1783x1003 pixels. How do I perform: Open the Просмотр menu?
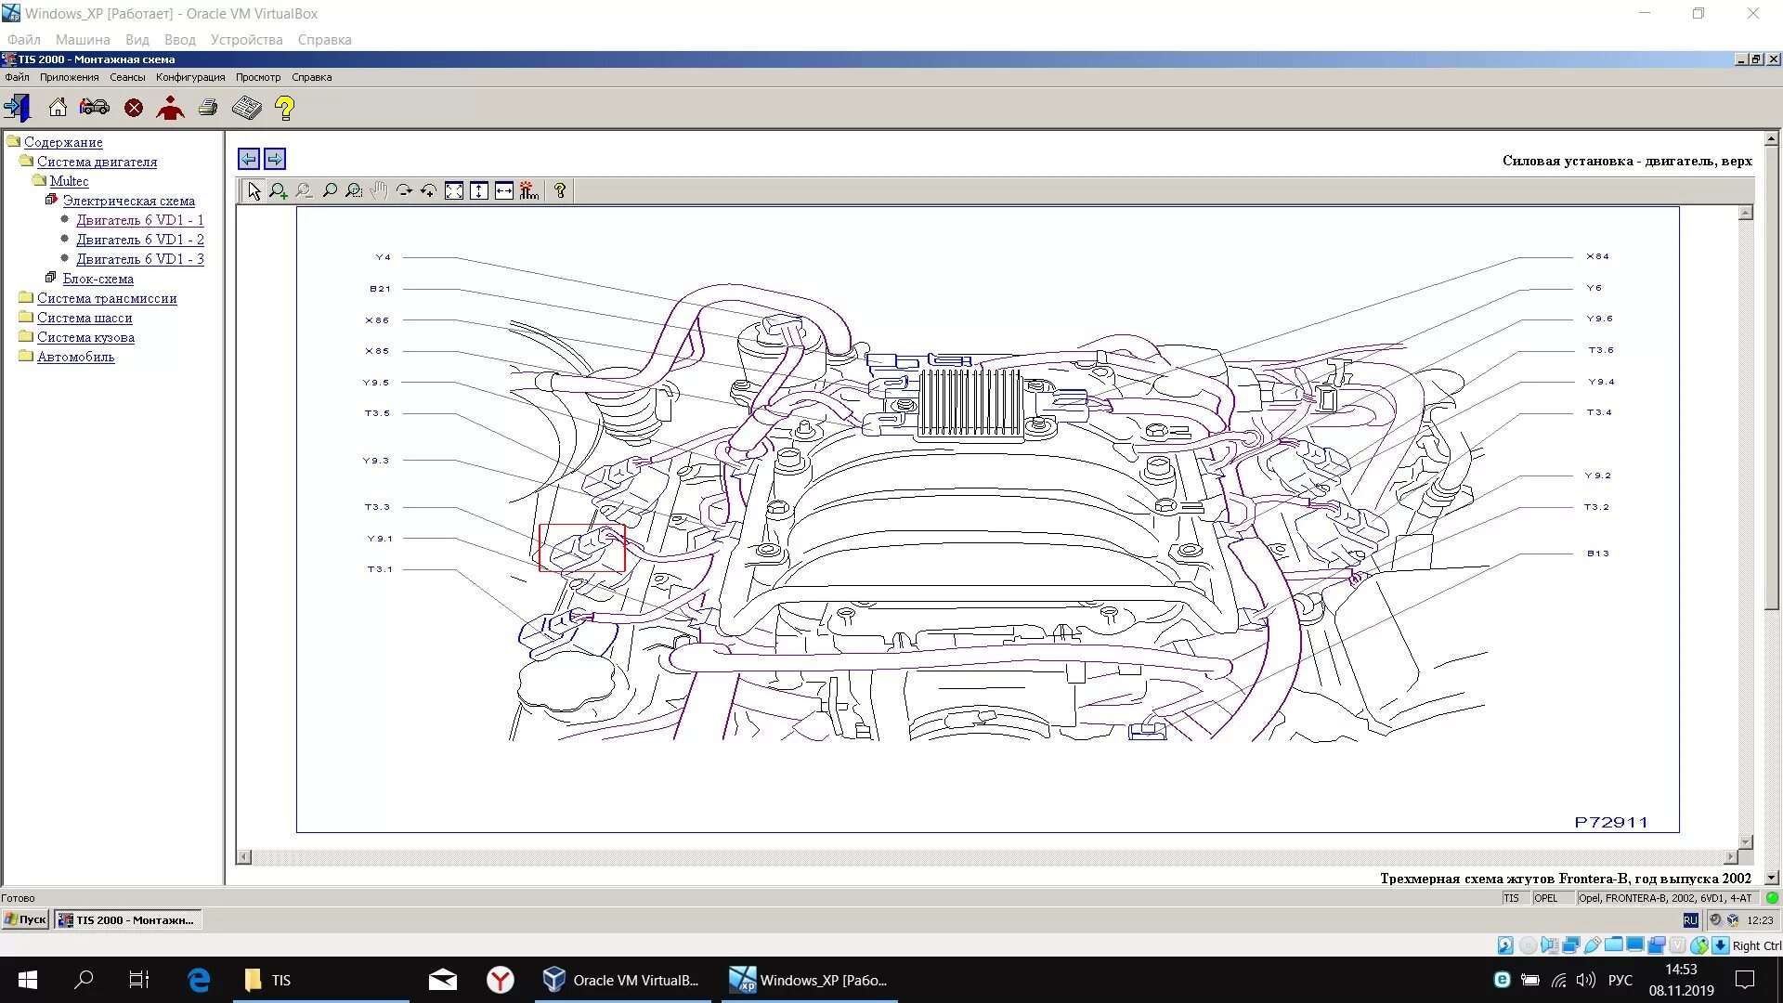point(258,77)
